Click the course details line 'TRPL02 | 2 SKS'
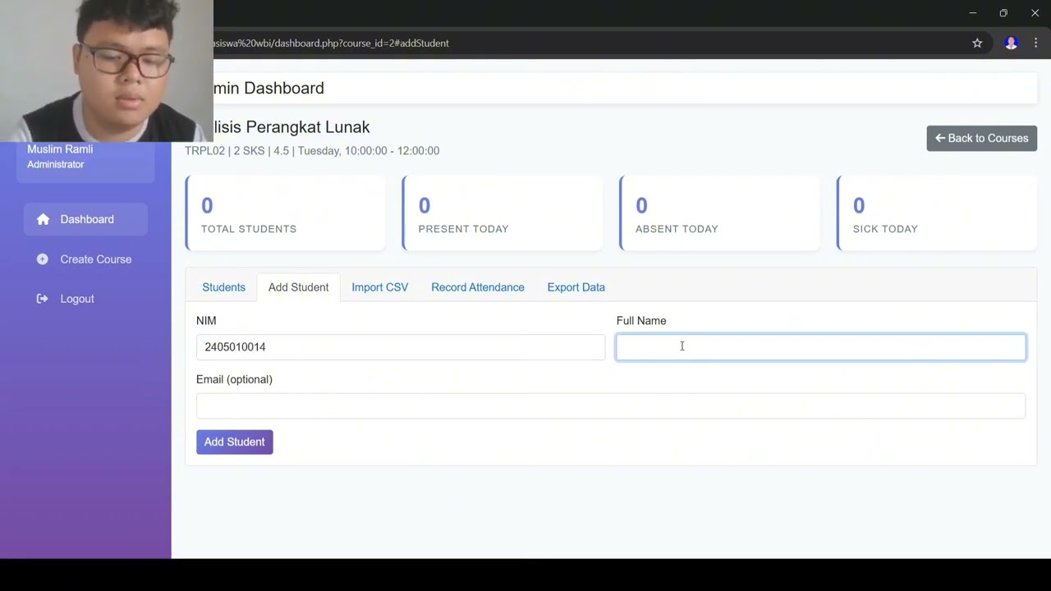The width and height of the screenshot is (1051, 591). 312,151
